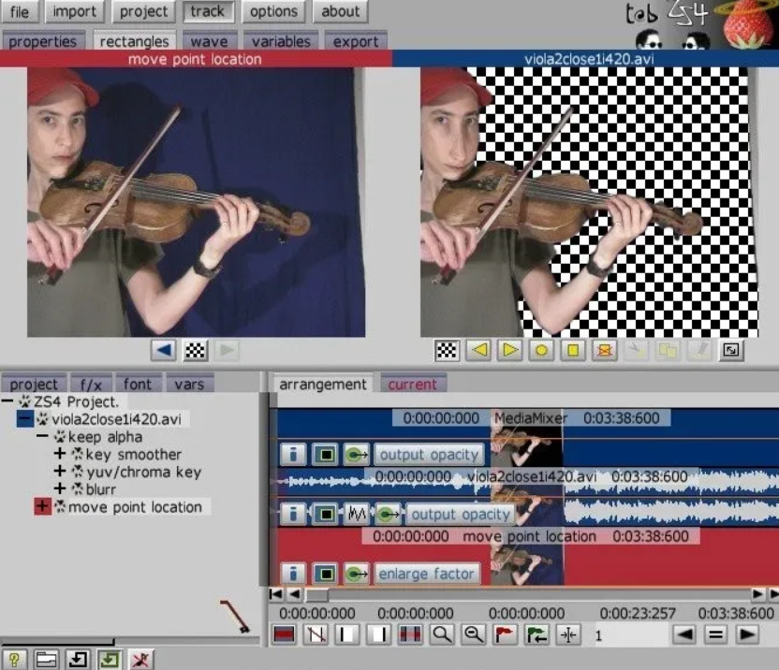Screen dimensions: 779x670
Task: Click the zoom in magnifier on timeline toolbar
Action: point(442,634)
